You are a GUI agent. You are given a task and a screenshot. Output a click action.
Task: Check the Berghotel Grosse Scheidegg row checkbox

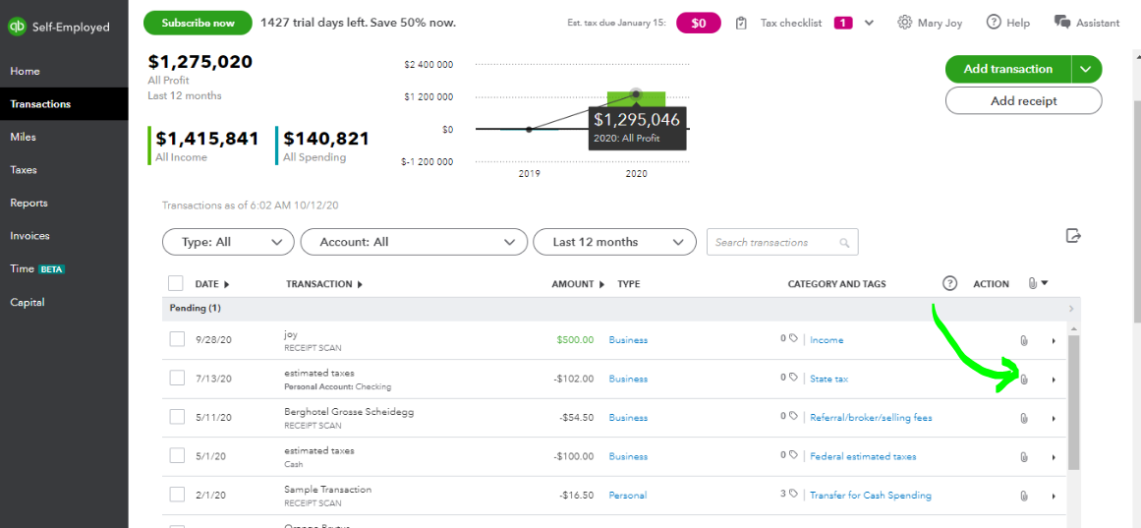177,417
